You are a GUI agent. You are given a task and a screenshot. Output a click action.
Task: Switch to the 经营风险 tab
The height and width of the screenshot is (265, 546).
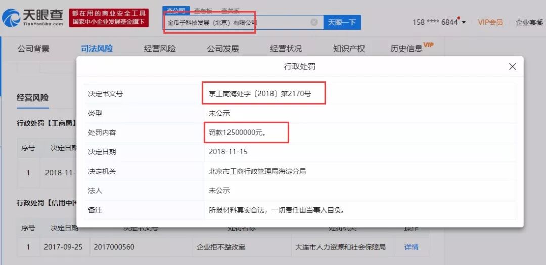(160, 49)
